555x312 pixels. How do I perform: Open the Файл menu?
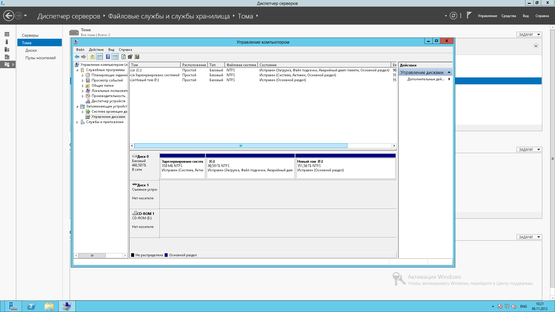click(80, 50)
